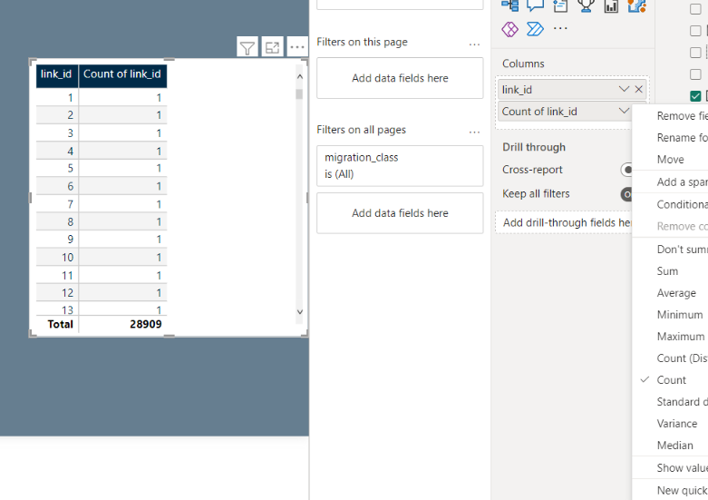This screenshot has width=708, height=500.
Task: Sort by Count of link_id column header
Action: coord(122,74)
